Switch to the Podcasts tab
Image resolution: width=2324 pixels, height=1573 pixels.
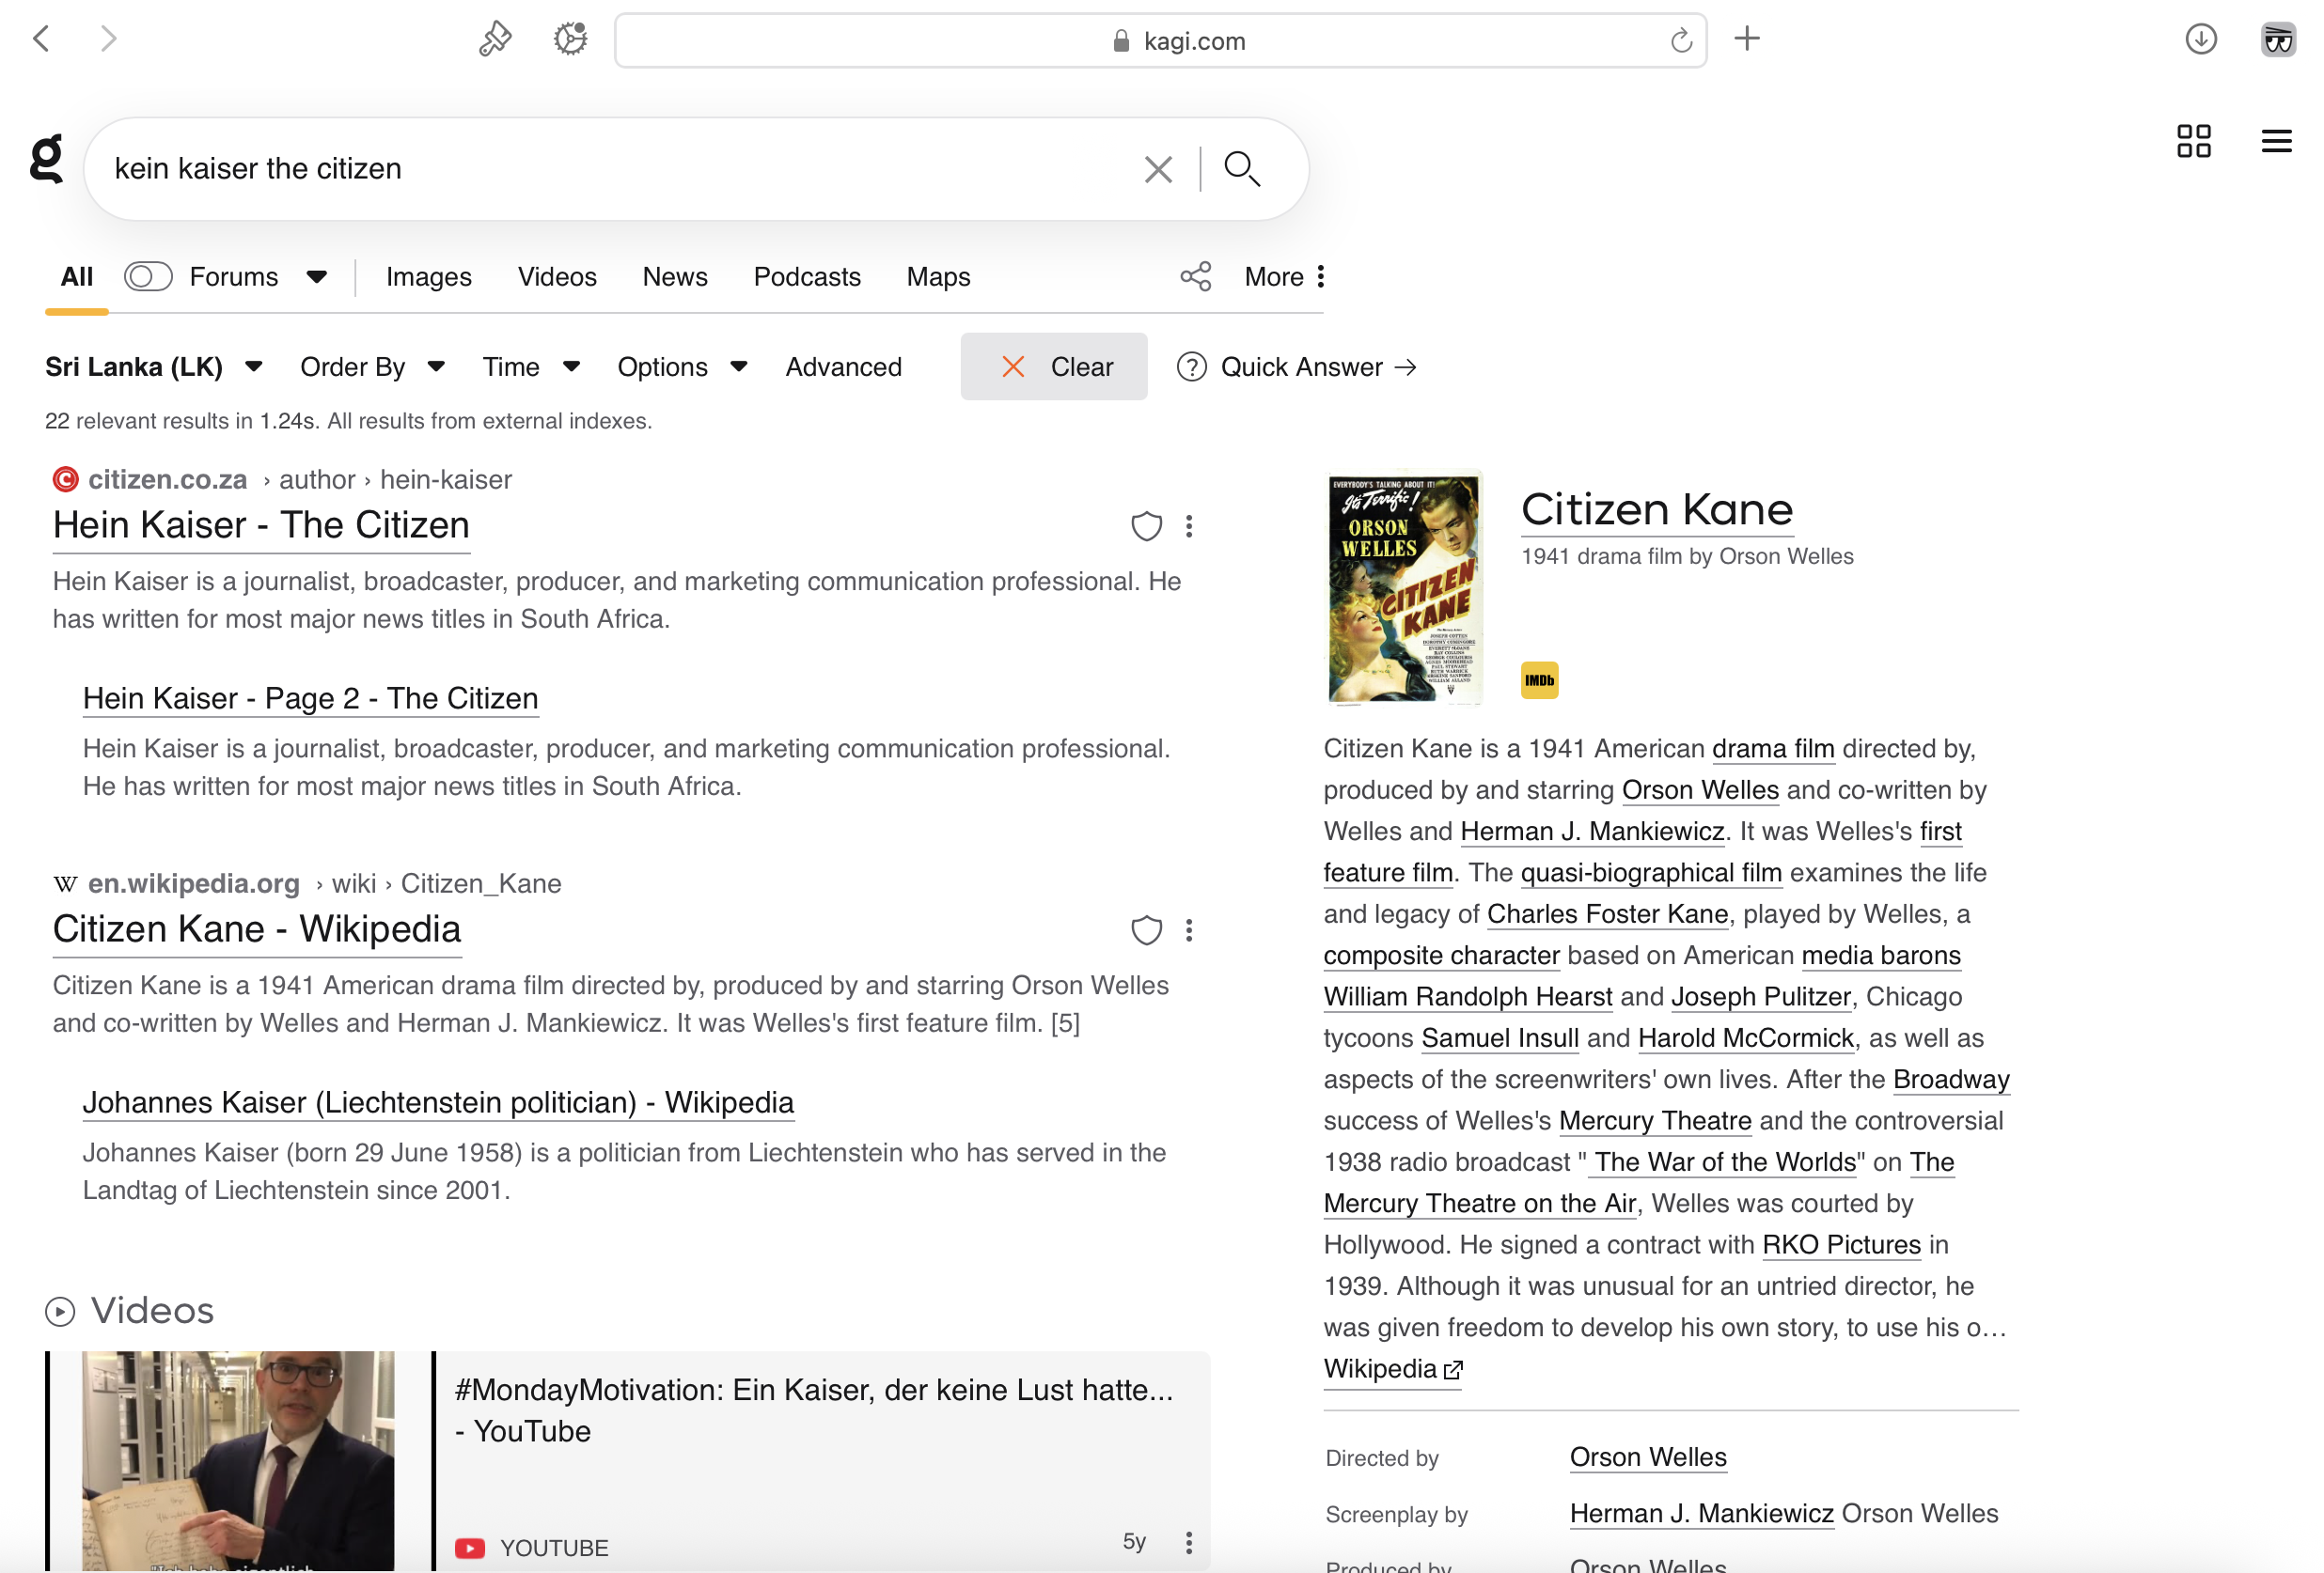coord(806,277)
